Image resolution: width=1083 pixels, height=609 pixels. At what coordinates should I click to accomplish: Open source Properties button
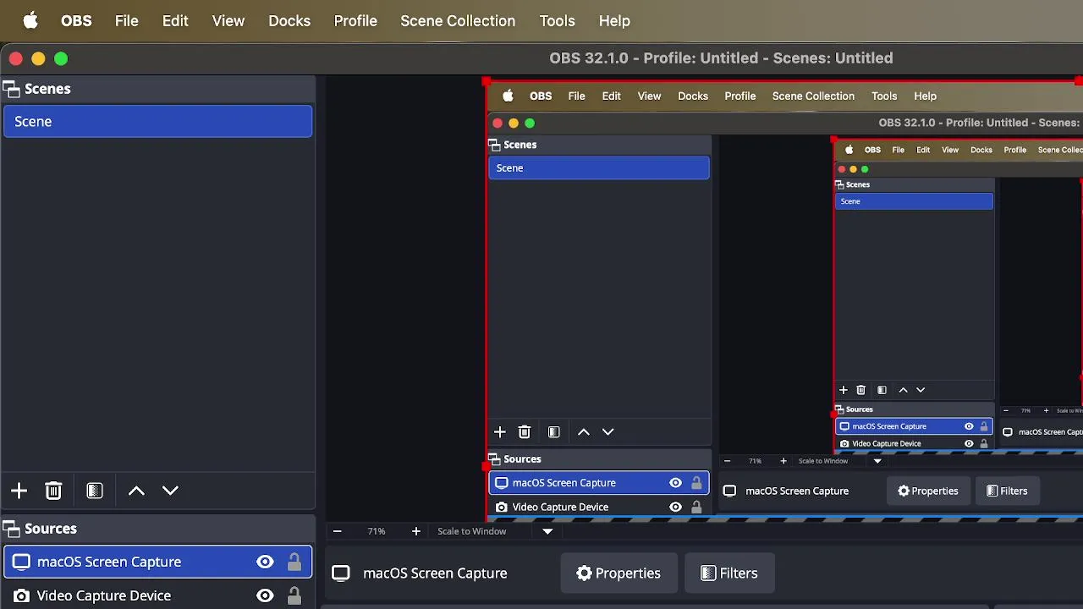tap(618, 573)
